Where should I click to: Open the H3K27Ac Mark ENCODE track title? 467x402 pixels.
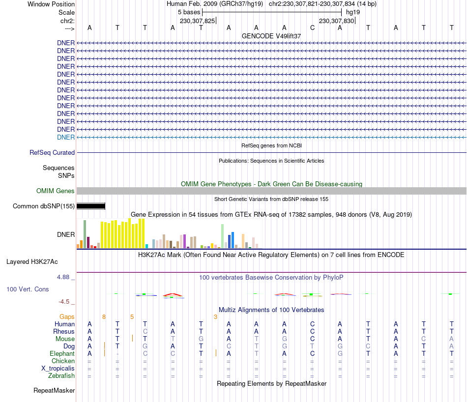pyautogui.click(x=271, y=255)
